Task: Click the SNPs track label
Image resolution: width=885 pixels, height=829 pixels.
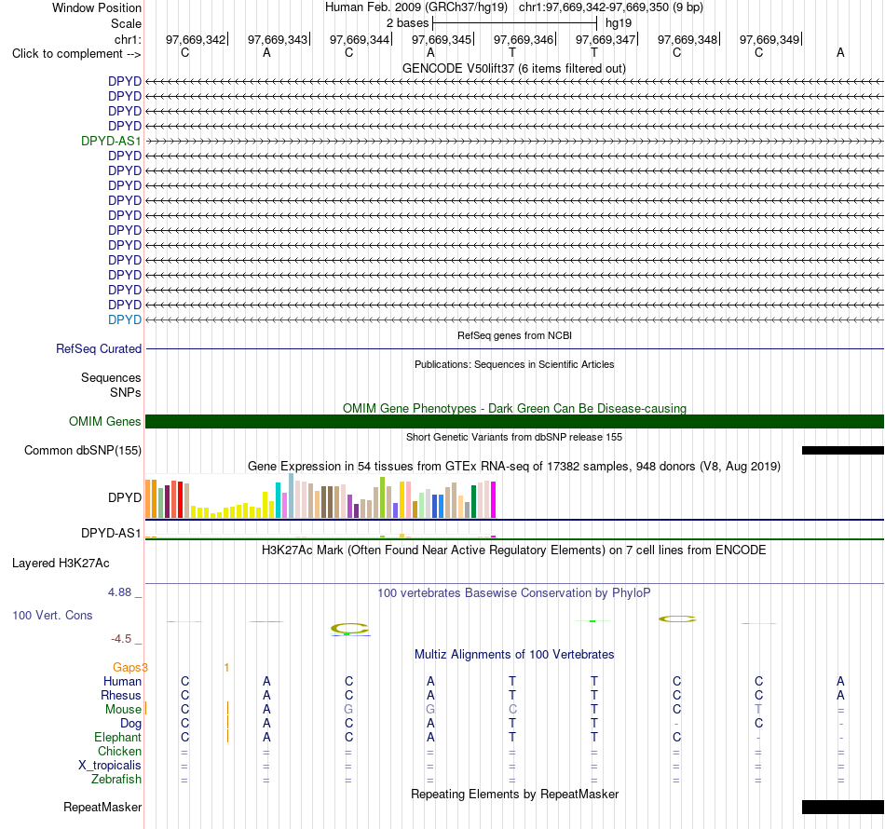Action: (x=126, y=392)
